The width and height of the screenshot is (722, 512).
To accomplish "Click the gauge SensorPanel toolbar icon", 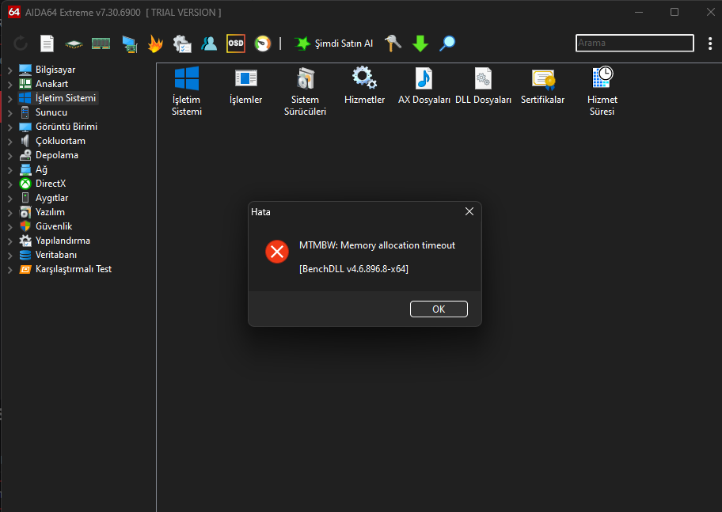I will 263,44.
